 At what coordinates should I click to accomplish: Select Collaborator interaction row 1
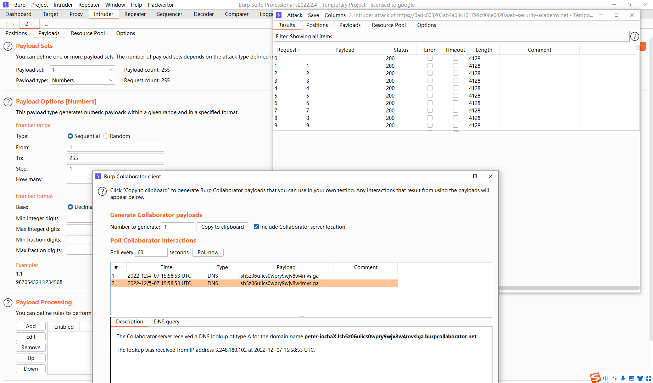pos(254,276)
